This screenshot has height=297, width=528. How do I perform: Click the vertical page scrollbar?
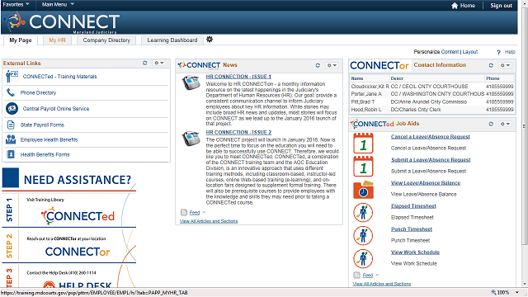click(524, 126)
